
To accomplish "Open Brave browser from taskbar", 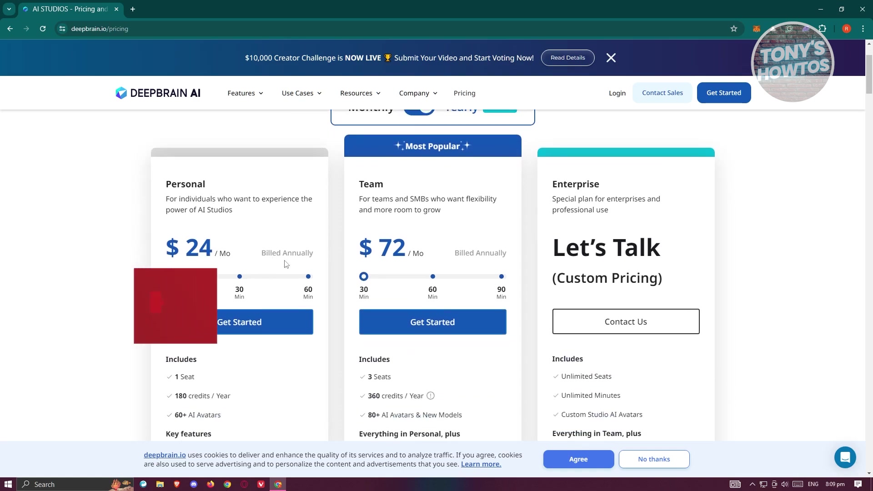I will tap(177, 484).
